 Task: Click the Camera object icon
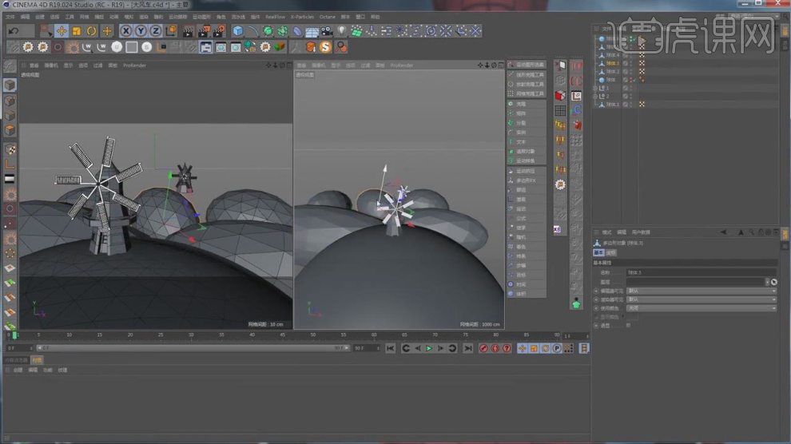327,31
